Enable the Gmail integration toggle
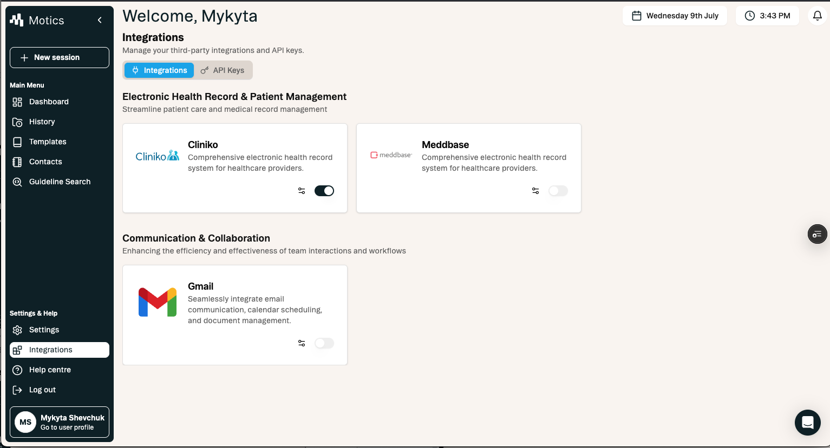 click(324, 343)
